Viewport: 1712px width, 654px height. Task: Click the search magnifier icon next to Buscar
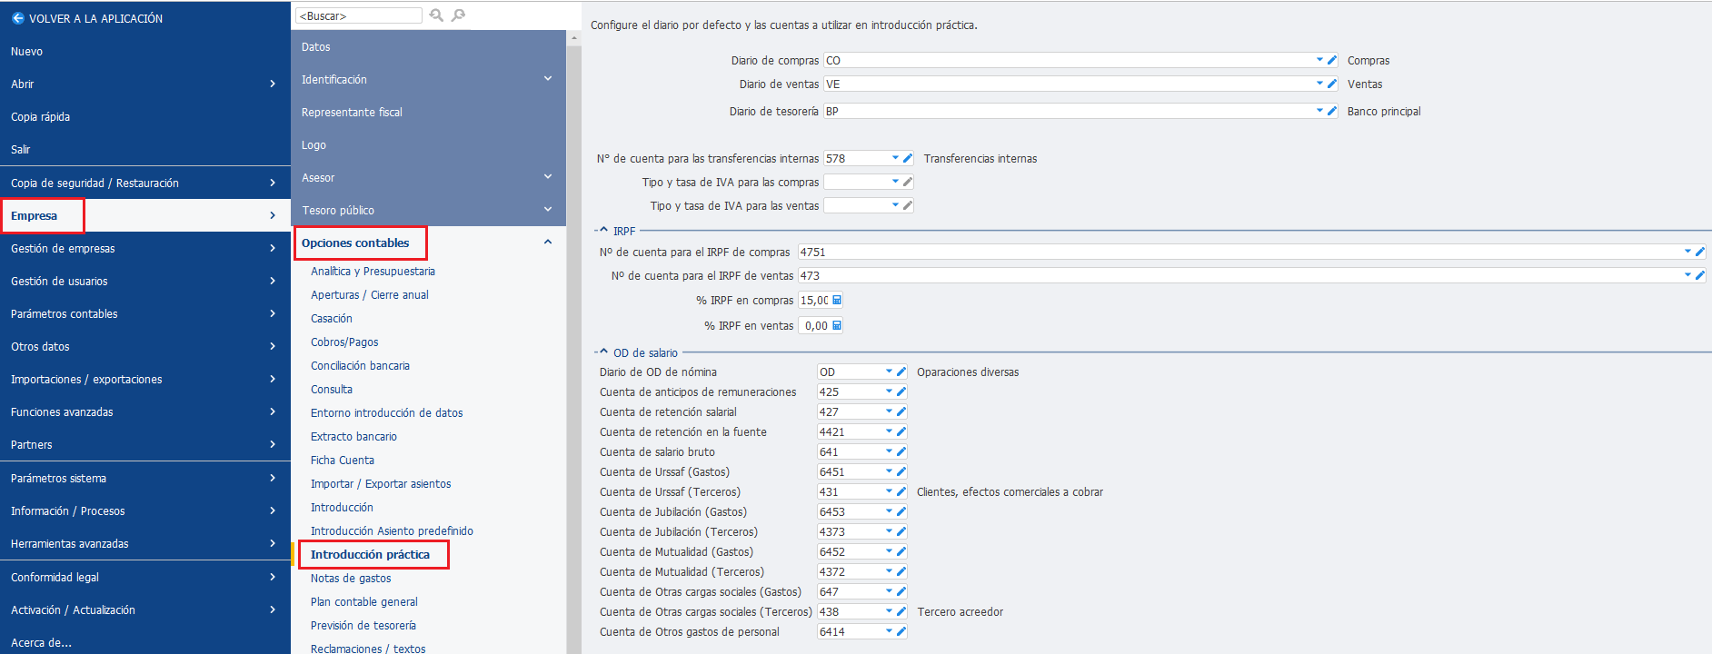click(x=436, y=15)
